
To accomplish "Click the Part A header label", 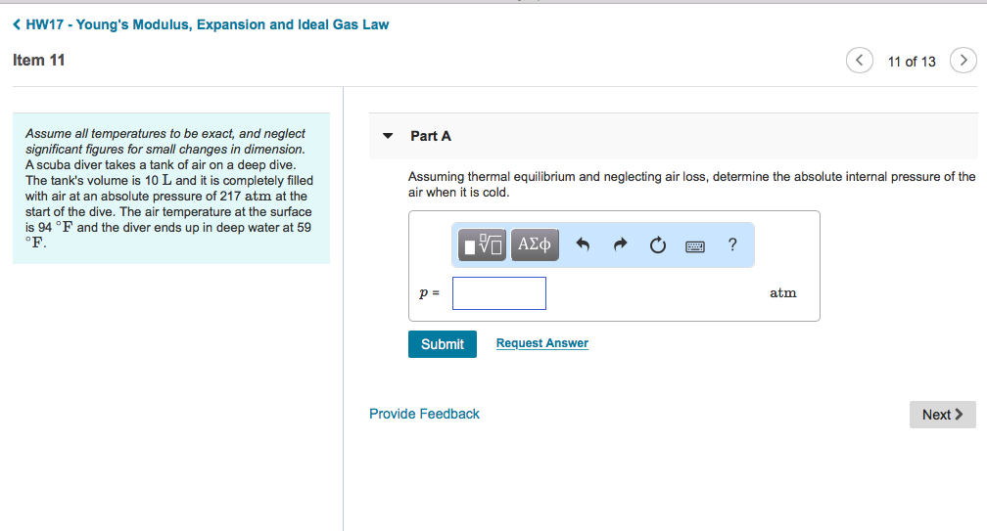I will click(431, 136).
